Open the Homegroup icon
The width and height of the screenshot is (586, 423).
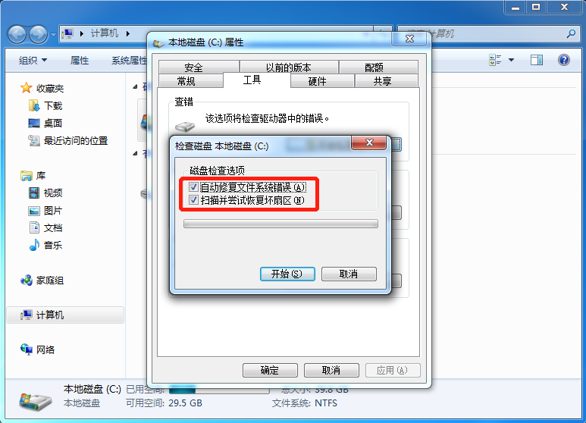[27, 280]
